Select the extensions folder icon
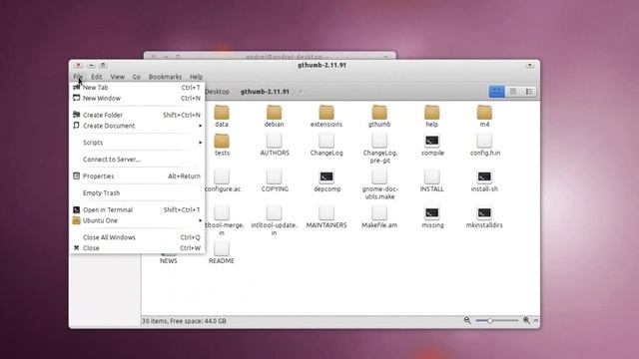Viewport: 639px width, 359px height. [326, 112]
